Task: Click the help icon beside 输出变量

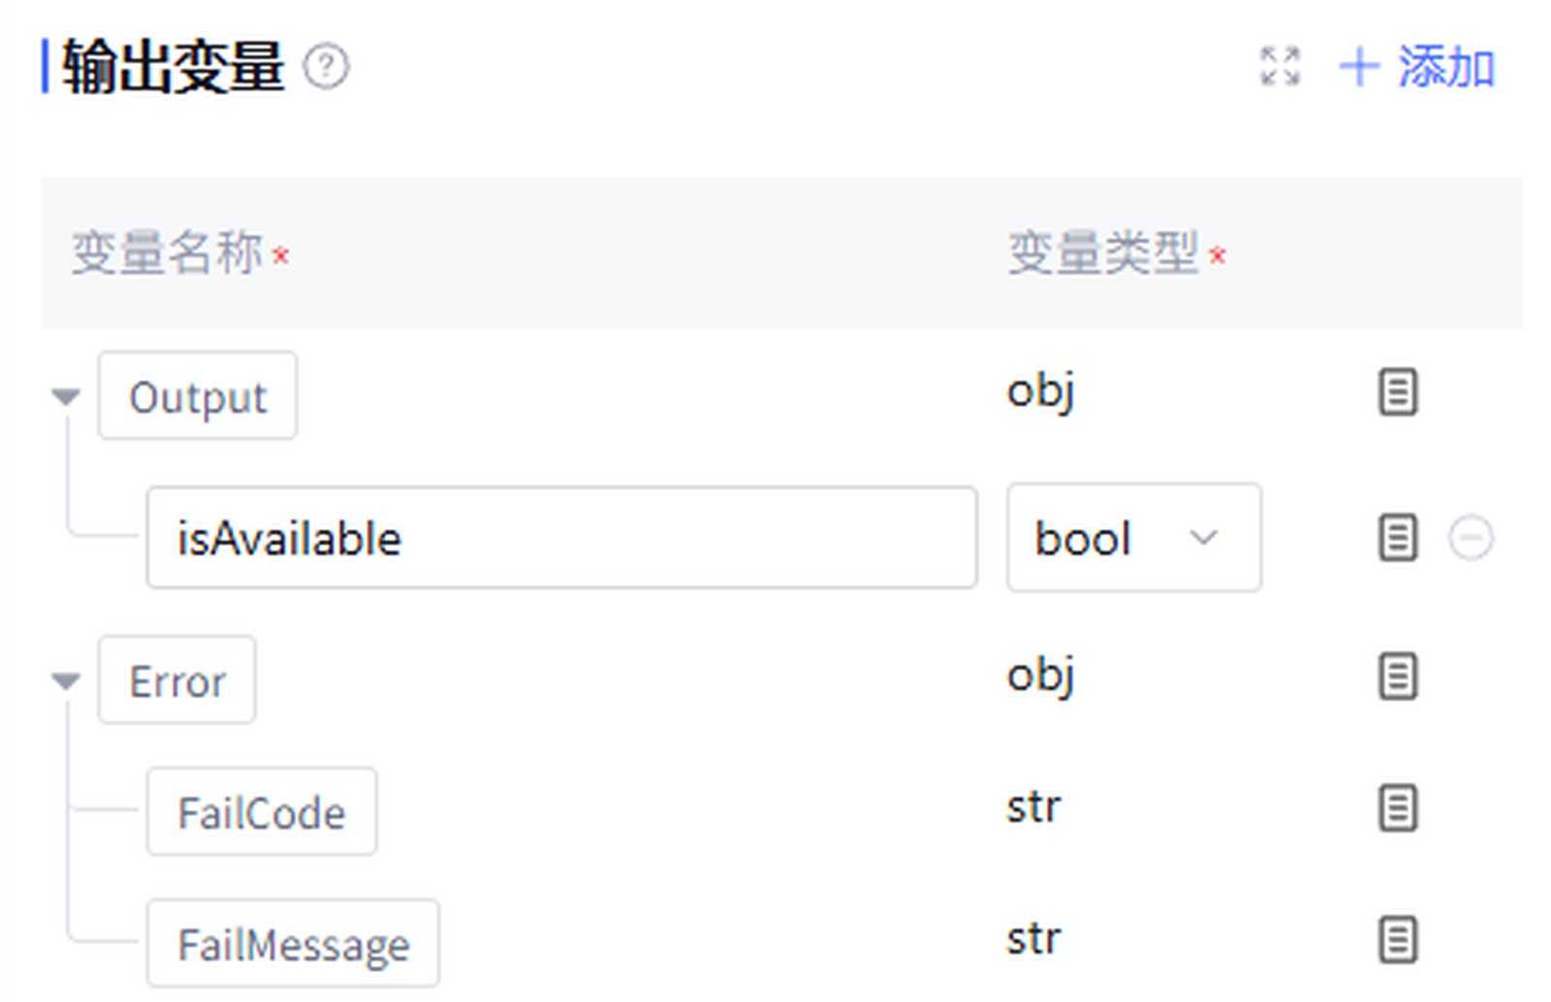Action: 326,67
